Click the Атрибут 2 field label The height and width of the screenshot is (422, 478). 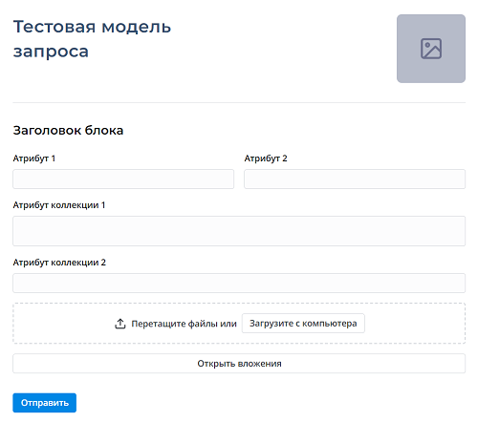click(266, 158)
